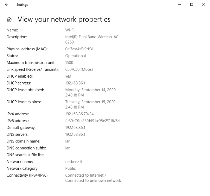Viewport: 210px width, 196px height.
Task: Click the 'Public' network category value
Action: pos(71,169)
